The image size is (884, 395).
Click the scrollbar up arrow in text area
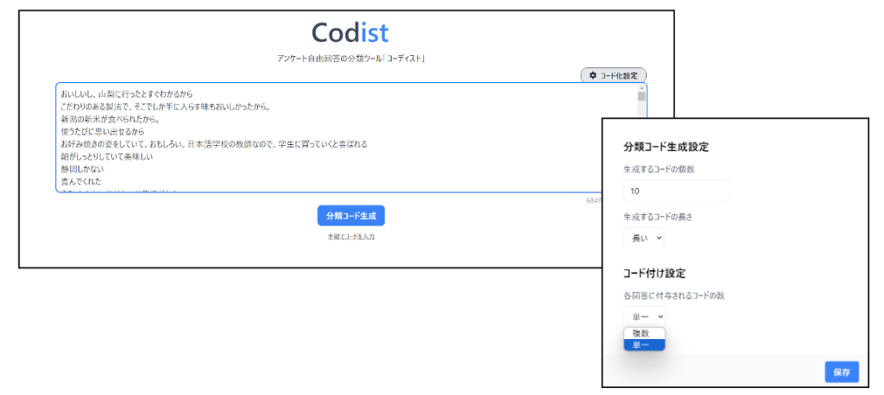(641, 87)
